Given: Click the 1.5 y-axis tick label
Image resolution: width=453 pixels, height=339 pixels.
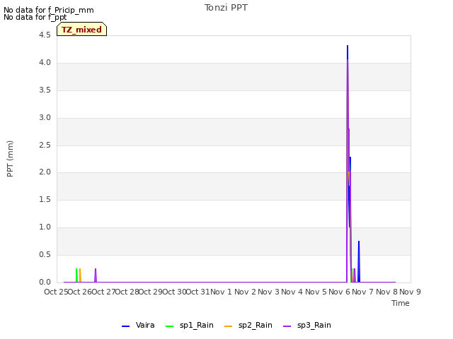Looking at the screenshot, I should [45, 199].
